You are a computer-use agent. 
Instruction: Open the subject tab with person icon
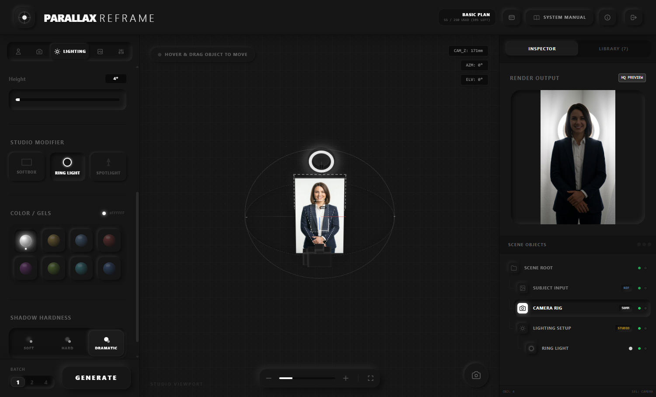tap(18, 52)
